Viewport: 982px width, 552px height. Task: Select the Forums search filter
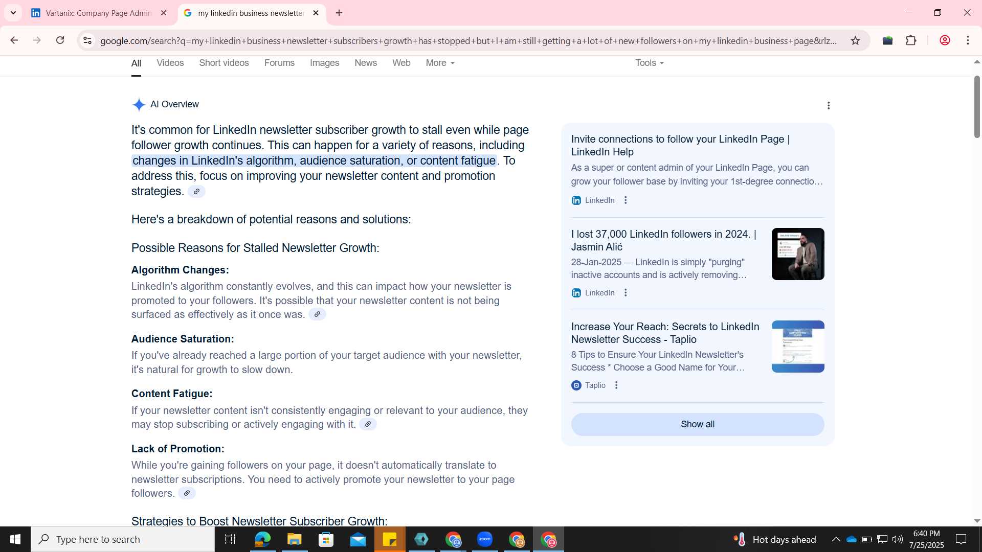(279, 63)
